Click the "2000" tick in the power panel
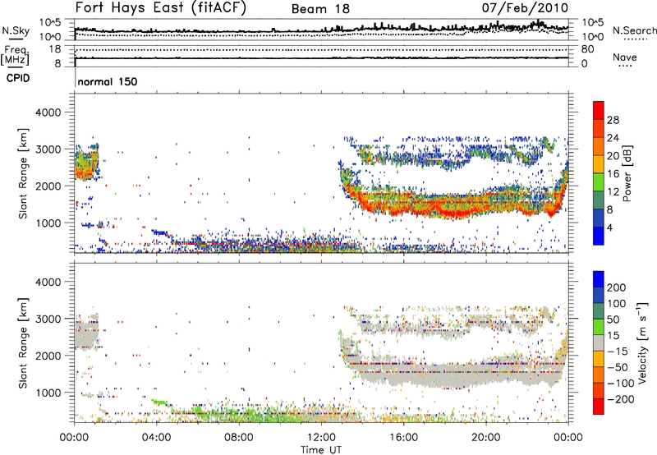This screenshot has width=657, height=455. pos(48,186)
